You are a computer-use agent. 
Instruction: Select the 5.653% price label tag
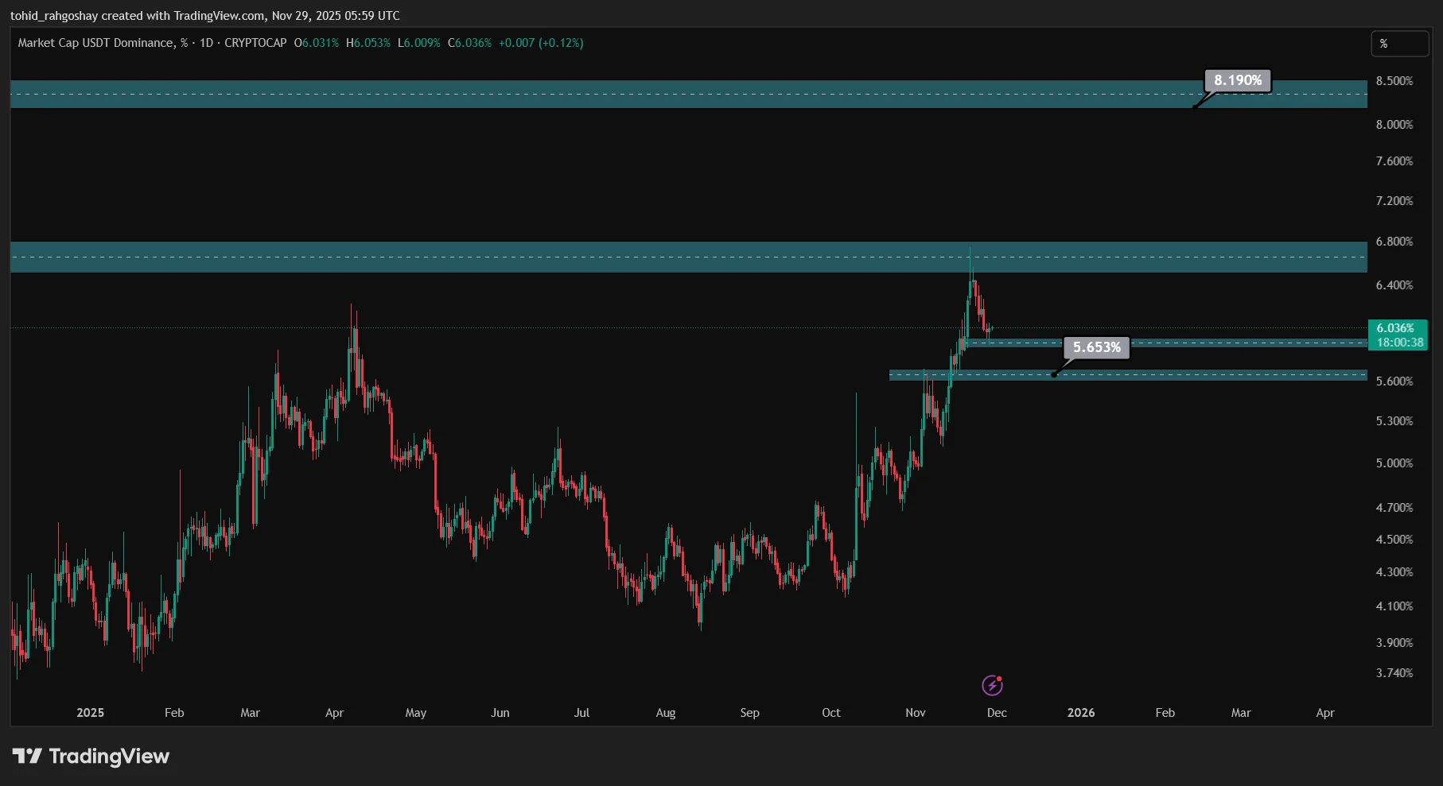point(1096,347)
